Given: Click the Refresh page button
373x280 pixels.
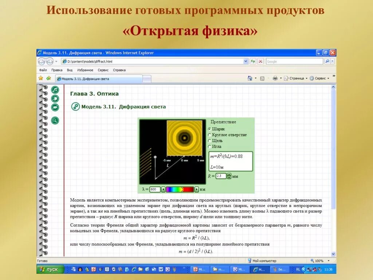Looking at the screenshot, I should [x=253, y=61].
